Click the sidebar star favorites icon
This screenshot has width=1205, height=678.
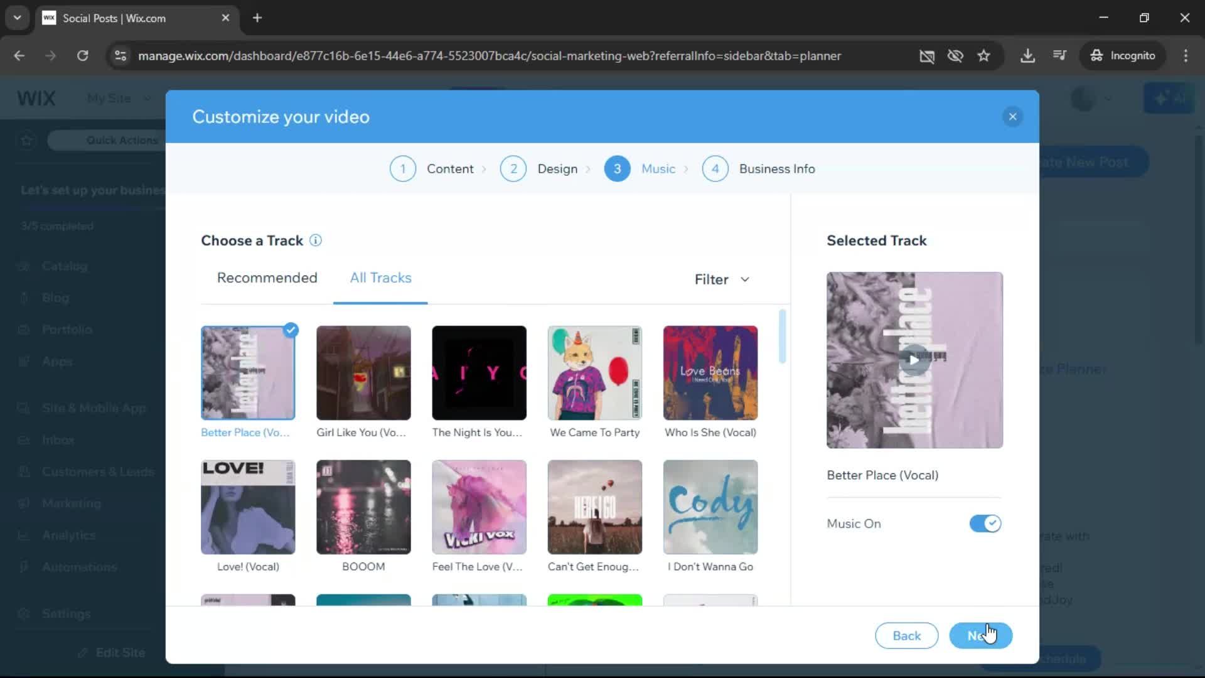click(x=26, y=140)
